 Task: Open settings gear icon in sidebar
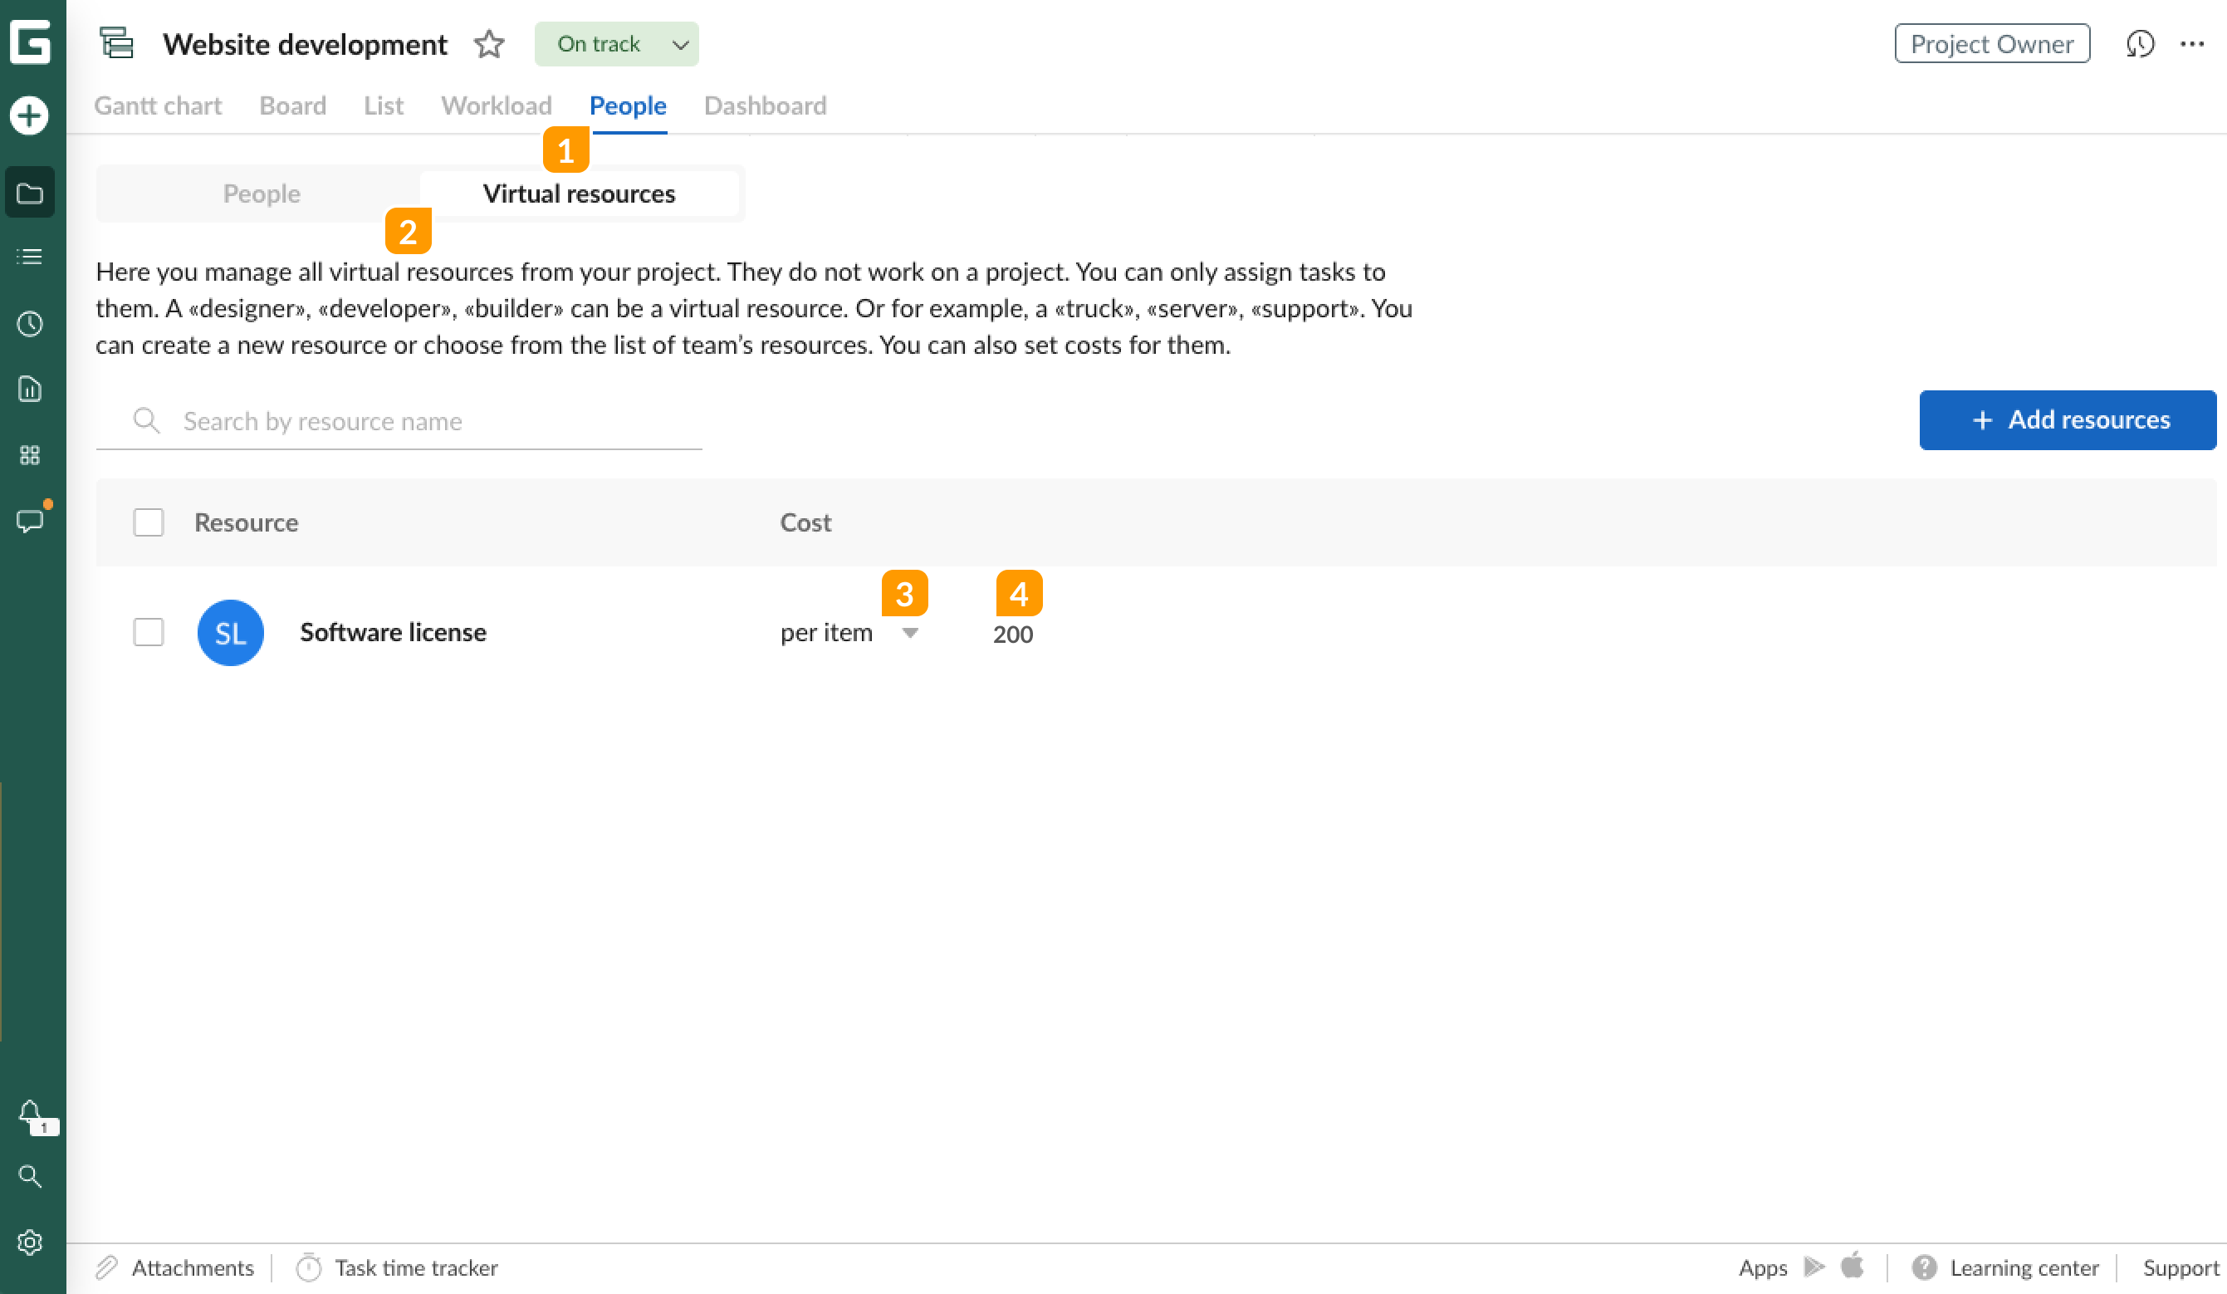(29, 1242)
